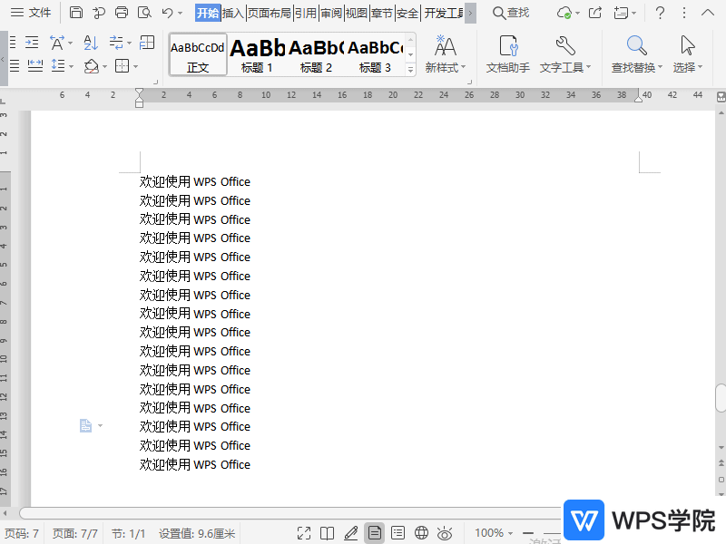Click the table layout icon
The height and width of the screenshot is (544, 726).
click(147, 43)
